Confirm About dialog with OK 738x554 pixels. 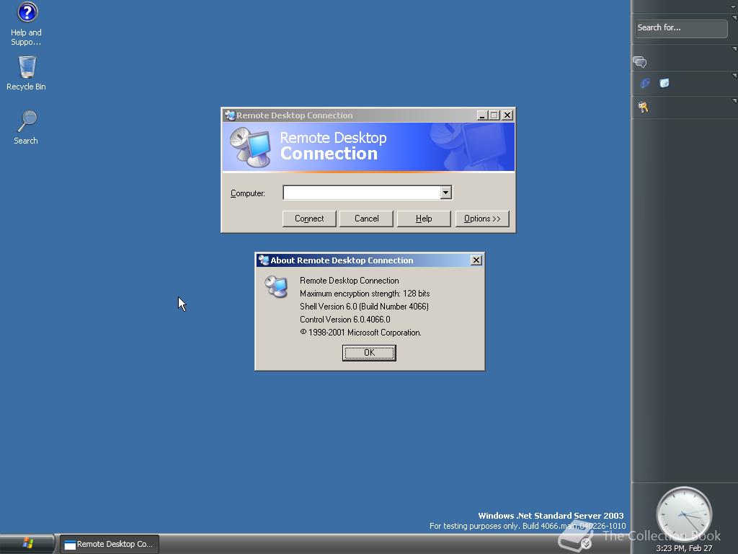click(x=369, y=353)
